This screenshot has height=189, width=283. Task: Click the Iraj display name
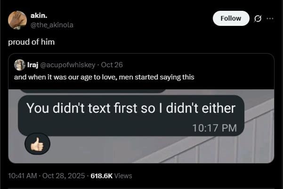pos(33,65)
